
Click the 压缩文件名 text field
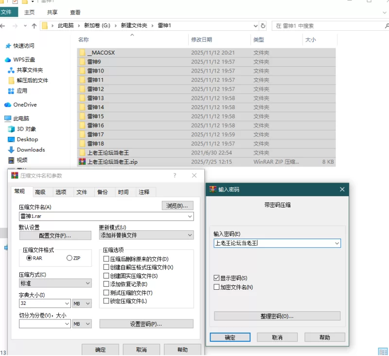102,216
